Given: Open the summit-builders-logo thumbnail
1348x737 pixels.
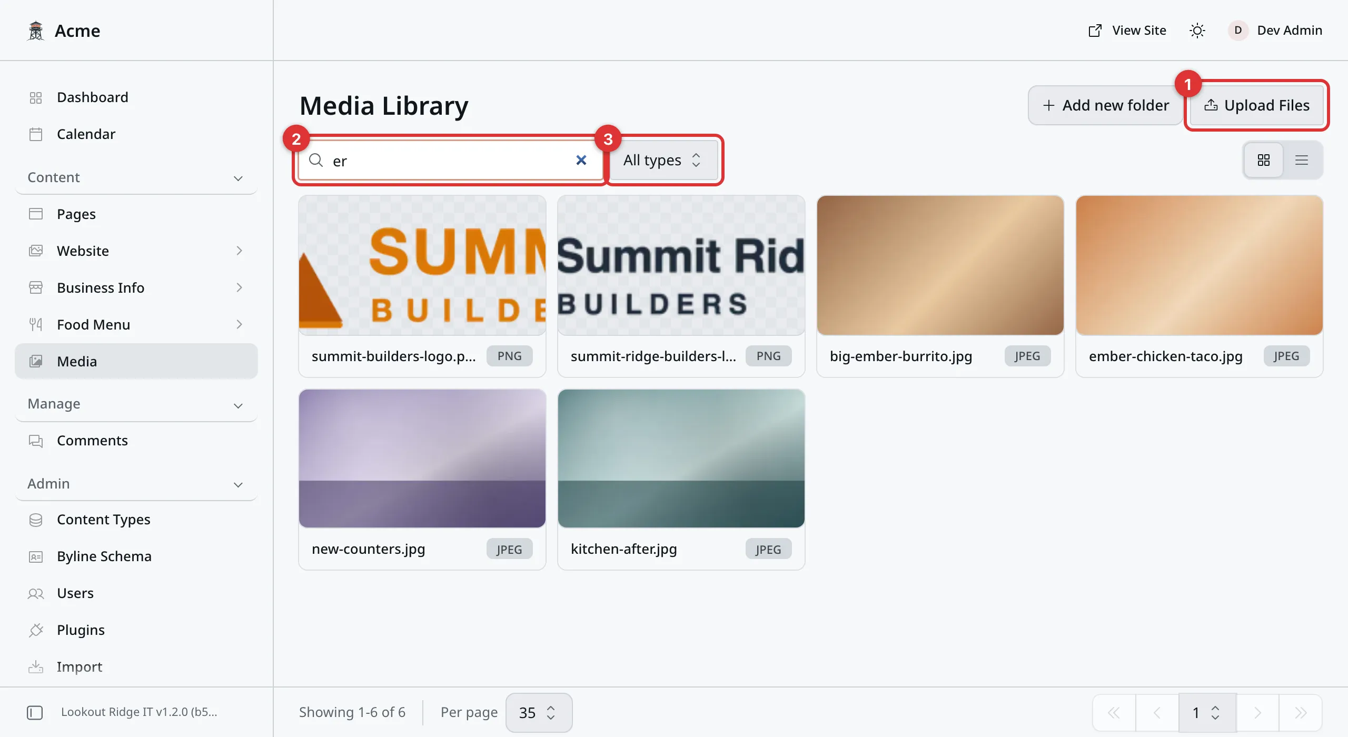Looking at the screenshot, I should pyautogui.click(x=422, y=265).
